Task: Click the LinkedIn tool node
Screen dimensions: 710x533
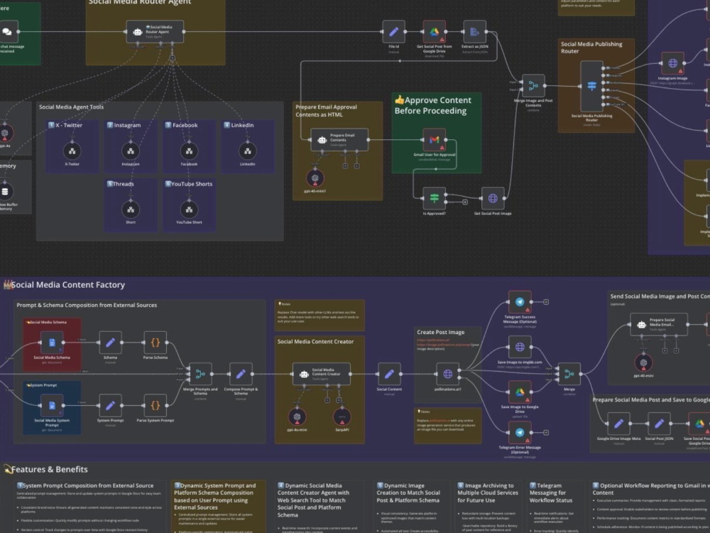Action: pyautogui.click(x=247, y=151)
